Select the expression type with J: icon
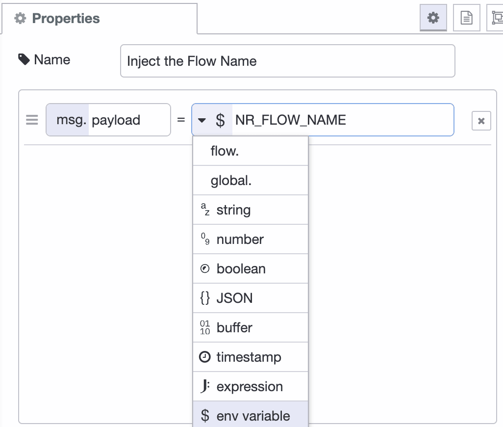503x427 pixels. [250, 386]
